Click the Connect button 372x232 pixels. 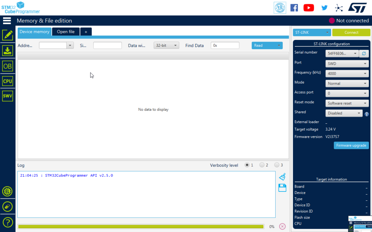click(351, 32)
